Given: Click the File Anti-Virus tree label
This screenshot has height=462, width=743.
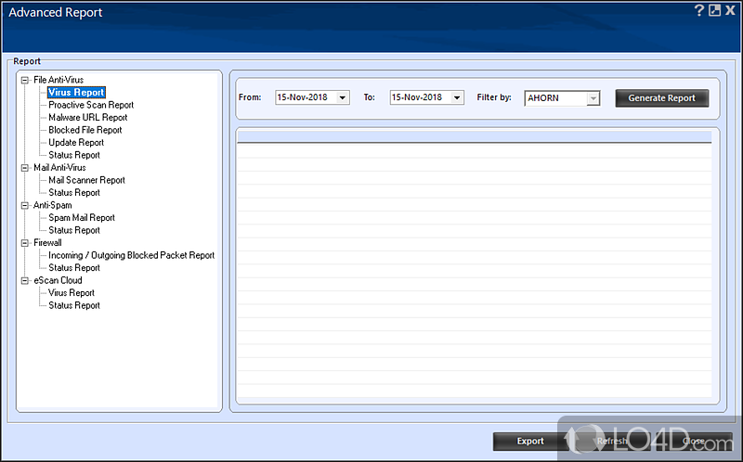Looking at the screenshot, I should coord(59,80).
